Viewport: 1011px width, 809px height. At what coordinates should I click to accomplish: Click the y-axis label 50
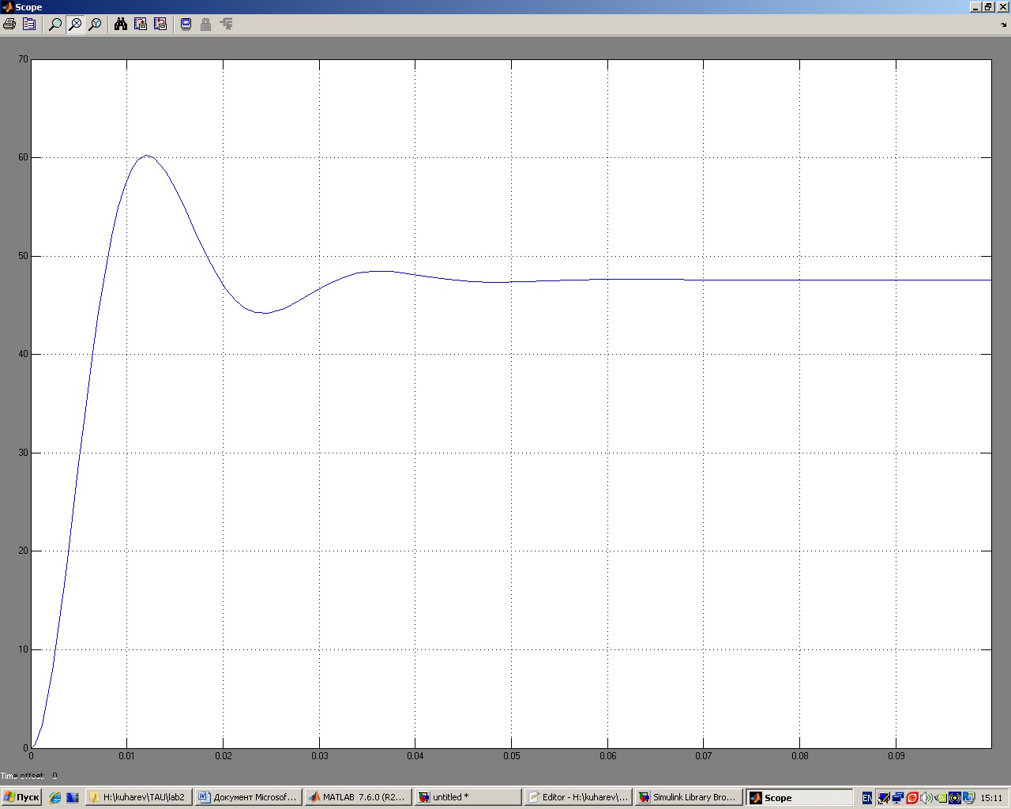(x=24, y=256)
